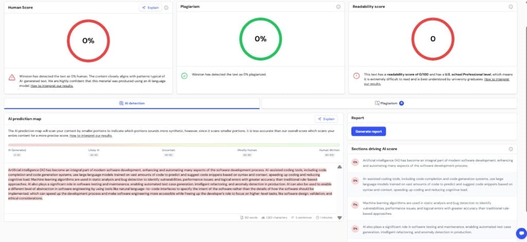Click the info icon in Human Score card
The height and width of the screenshot is (242, 527).
tap(166, 8)
